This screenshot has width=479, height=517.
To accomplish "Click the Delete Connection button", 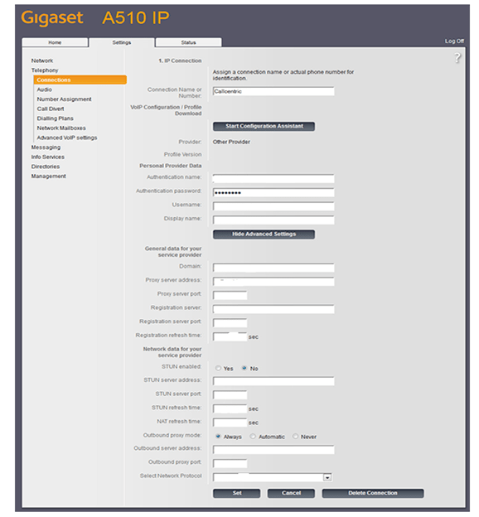I will [x=373, y=493].
